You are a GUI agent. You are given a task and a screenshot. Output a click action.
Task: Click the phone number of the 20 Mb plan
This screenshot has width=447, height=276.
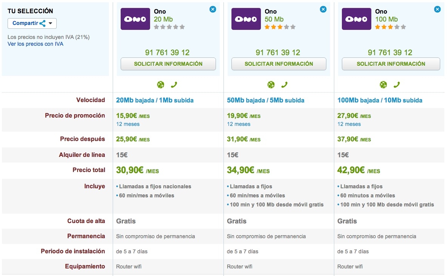click(x=167, y=53)
